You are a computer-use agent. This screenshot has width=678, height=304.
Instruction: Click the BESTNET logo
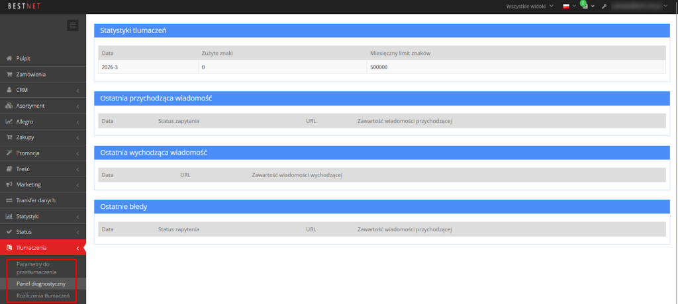pyautogui.click(x=23, y=6)
